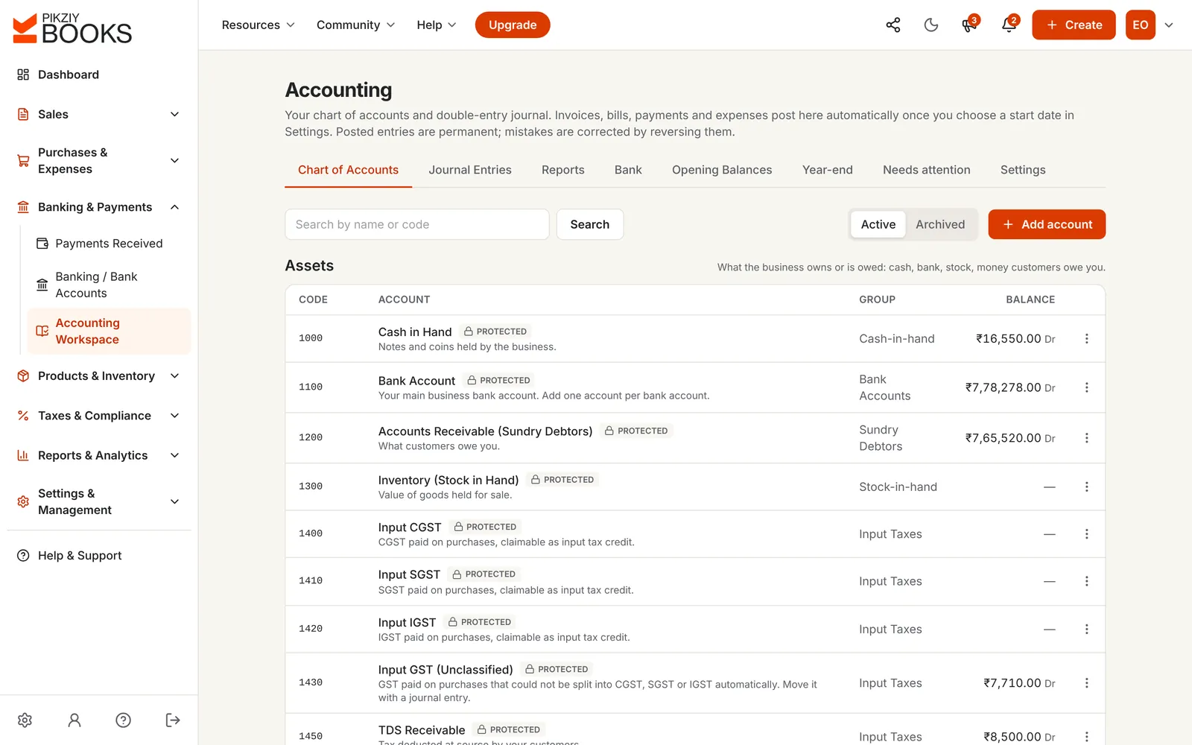The height and width of the screenshot is (745, 1192).
Task: Open row menu for Input GST (Unclassified)
Action: pos(1086,683)
